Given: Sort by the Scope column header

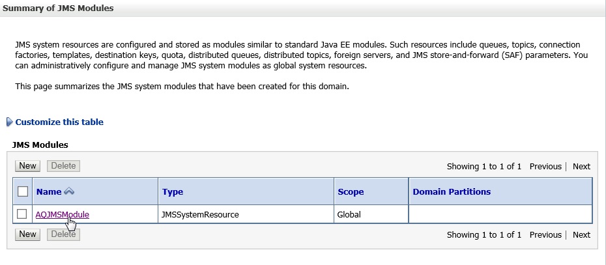Looking at the screenshot, I should 351,192.
